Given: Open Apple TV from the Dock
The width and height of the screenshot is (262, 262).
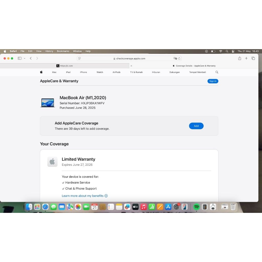Looking at the screenshot, I should (x=136, y=207).
